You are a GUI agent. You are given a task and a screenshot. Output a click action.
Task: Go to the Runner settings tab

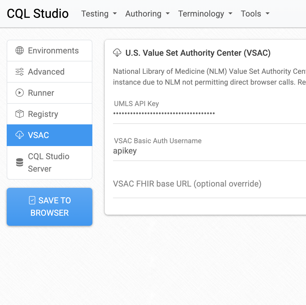click(50, 93)
